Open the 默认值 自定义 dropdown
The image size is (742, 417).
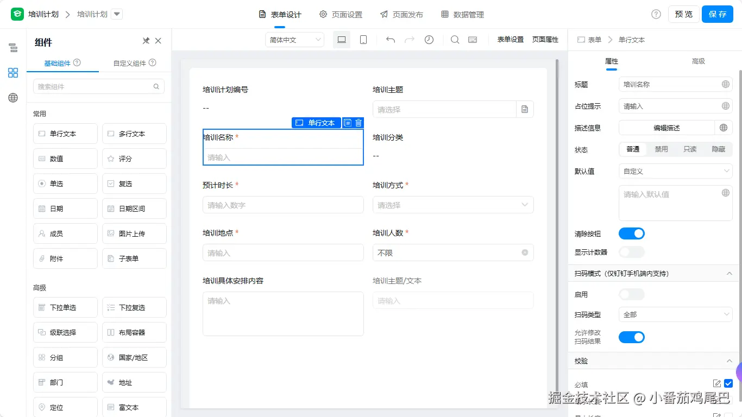tap(676, 171)
